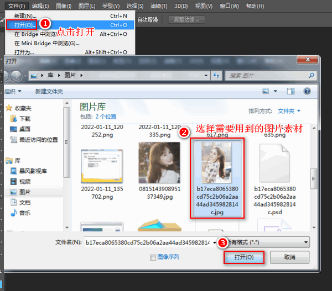332x291 pixels.
Task: Enable the 图像序列 checkbox
Action: pyautogui.click(x=153, y=257)
